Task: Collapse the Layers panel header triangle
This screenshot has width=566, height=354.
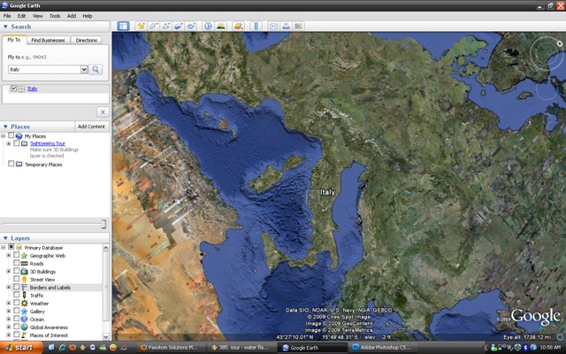Action: click(5, 238)
